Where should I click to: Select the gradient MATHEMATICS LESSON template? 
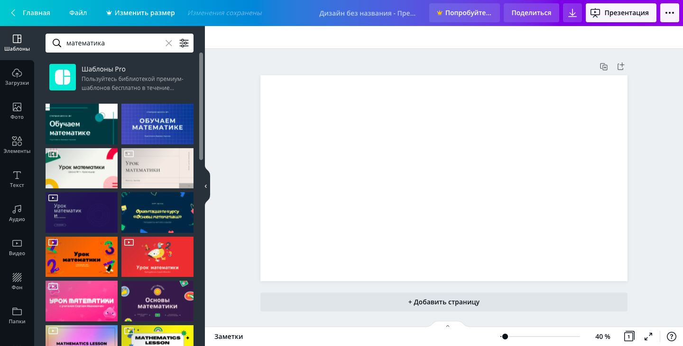tap(82, 336)
